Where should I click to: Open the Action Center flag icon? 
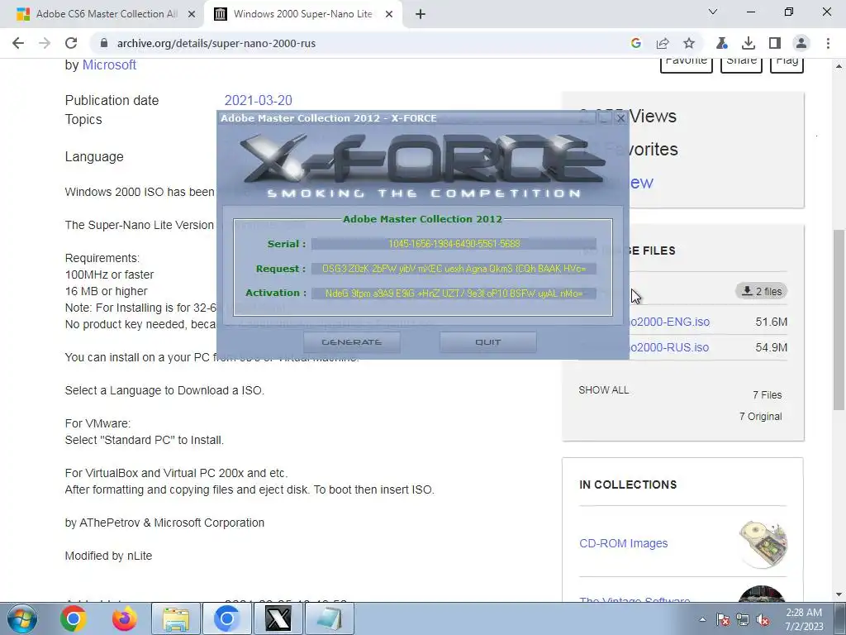(723, 619)
